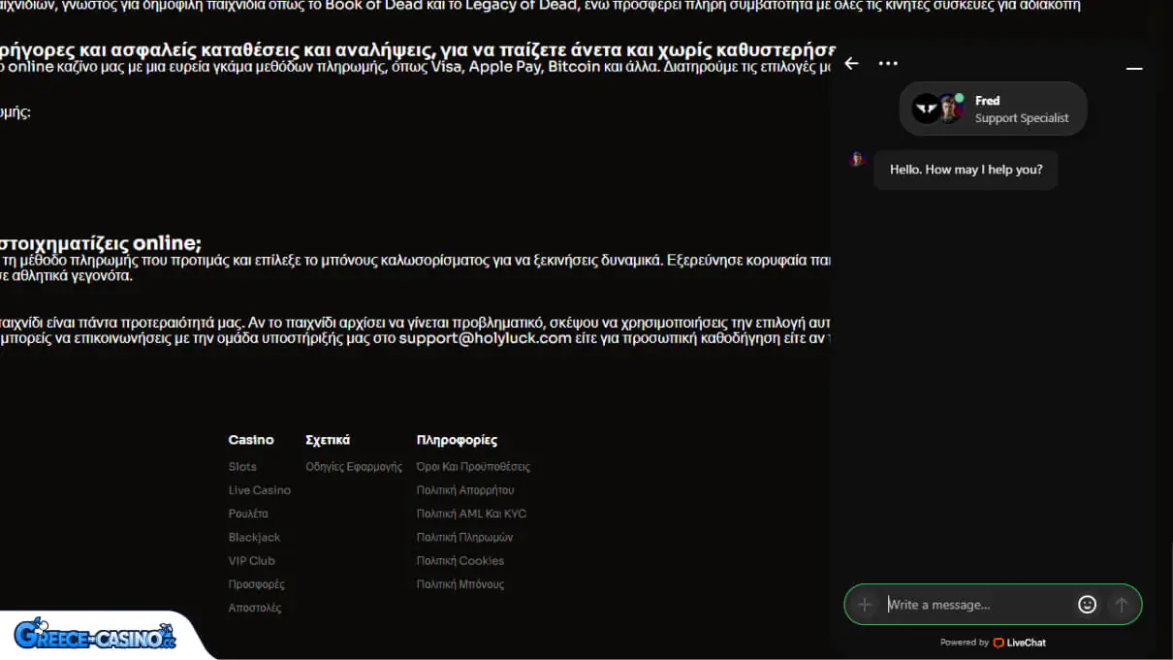Minimize the live chat widget
Screen dimensions: 1173x660
(1133, 69)
